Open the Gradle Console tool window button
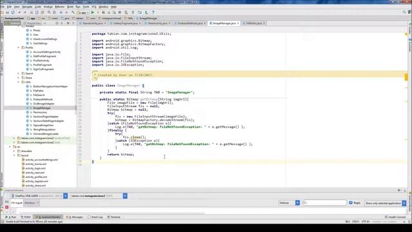412x232 pixels. 395,217
